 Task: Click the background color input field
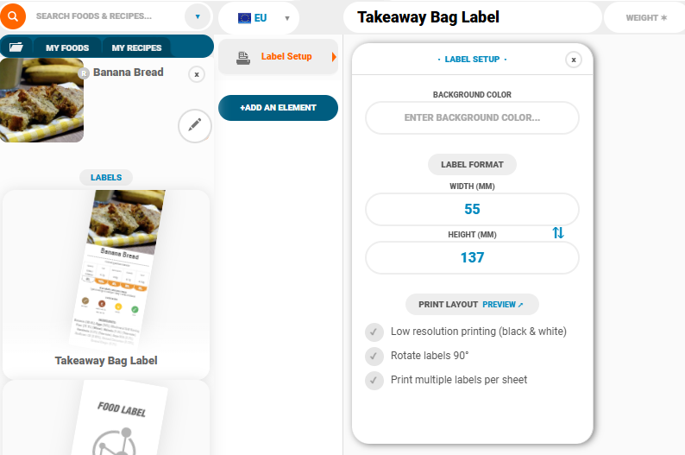[x=472, y=117]
